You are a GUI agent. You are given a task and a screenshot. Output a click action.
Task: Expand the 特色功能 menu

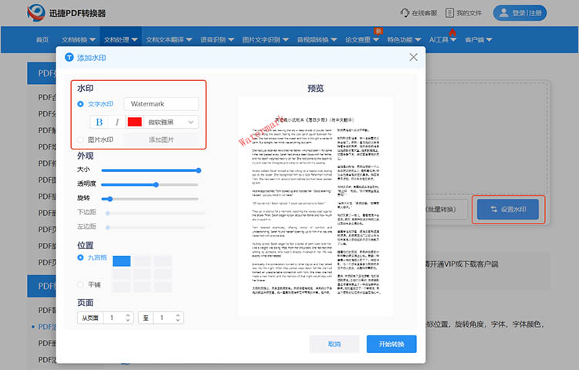404,39
